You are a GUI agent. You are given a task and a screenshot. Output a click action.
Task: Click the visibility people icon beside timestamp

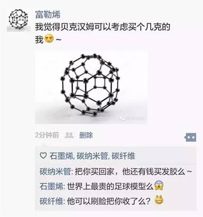tap(69, 135)
